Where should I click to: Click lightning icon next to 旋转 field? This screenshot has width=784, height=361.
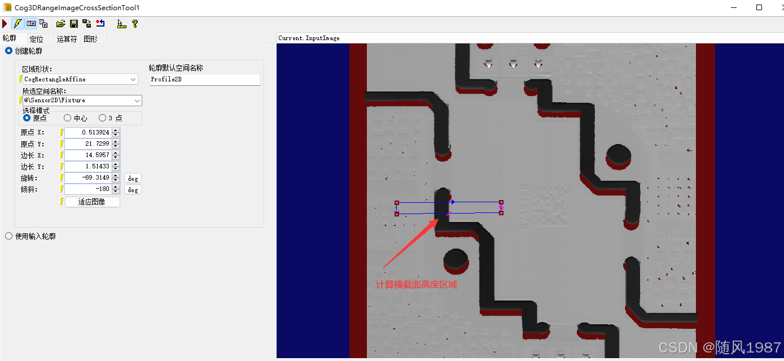pyautogui.click(x=62, y=178)
